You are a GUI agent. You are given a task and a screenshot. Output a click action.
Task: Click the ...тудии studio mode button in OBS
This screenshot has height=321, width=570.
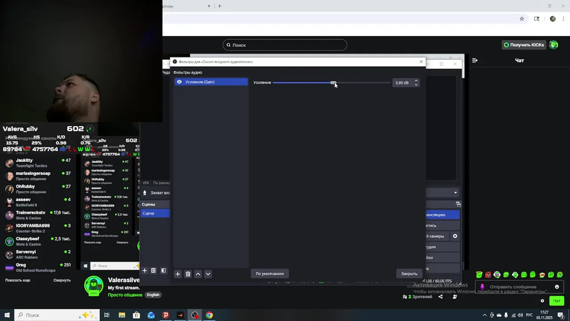coord(443,247)
